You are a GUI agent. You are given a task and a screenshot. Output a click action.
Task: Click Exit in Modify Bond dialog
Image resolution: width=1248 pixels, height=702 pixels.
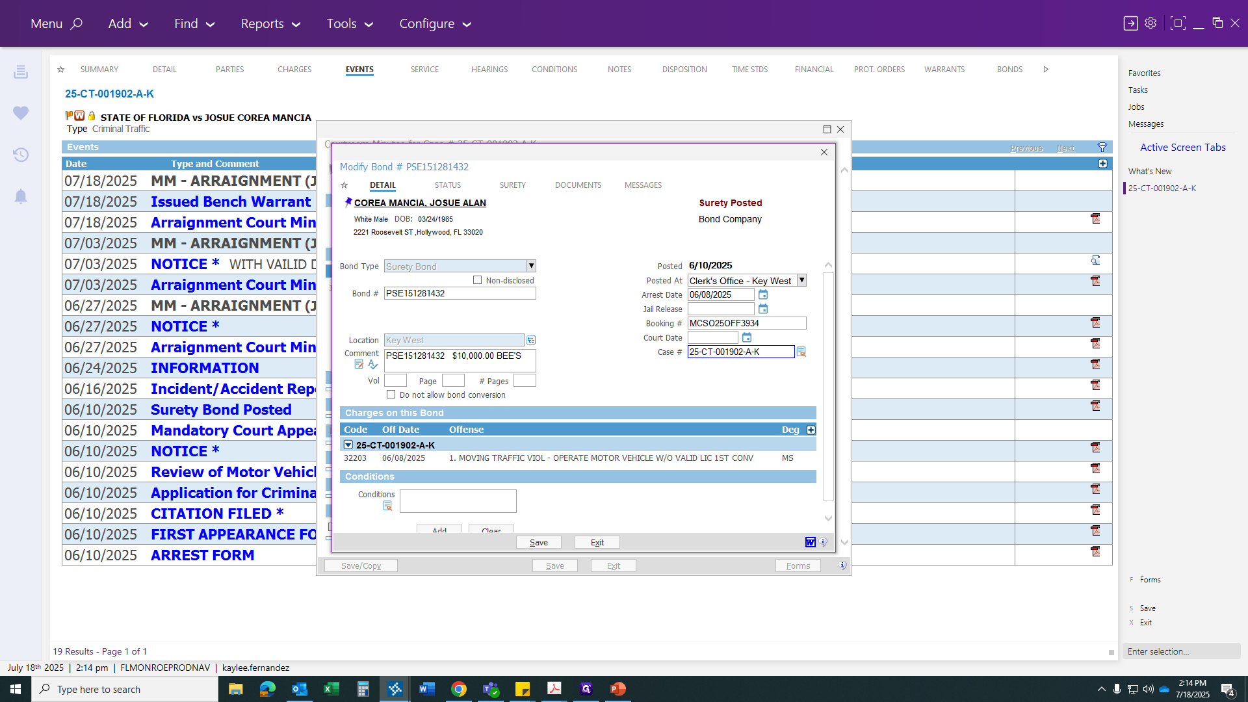click(597, 542)
